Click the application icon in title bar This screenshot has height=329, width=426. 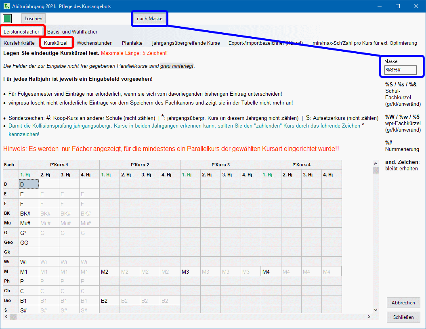(x=6, y=6)
